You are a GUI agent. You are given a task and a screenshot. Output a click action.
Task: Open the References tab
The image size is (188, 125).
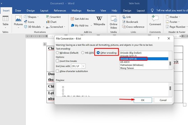tap(60, 11)
